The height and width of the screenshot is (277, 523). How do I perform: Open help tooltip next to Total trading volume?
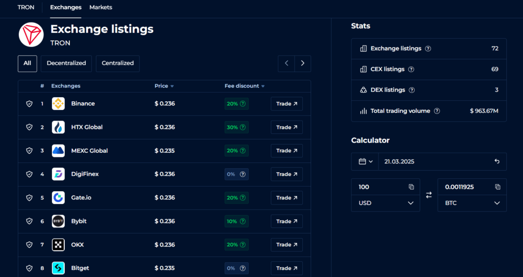point(437,111)
